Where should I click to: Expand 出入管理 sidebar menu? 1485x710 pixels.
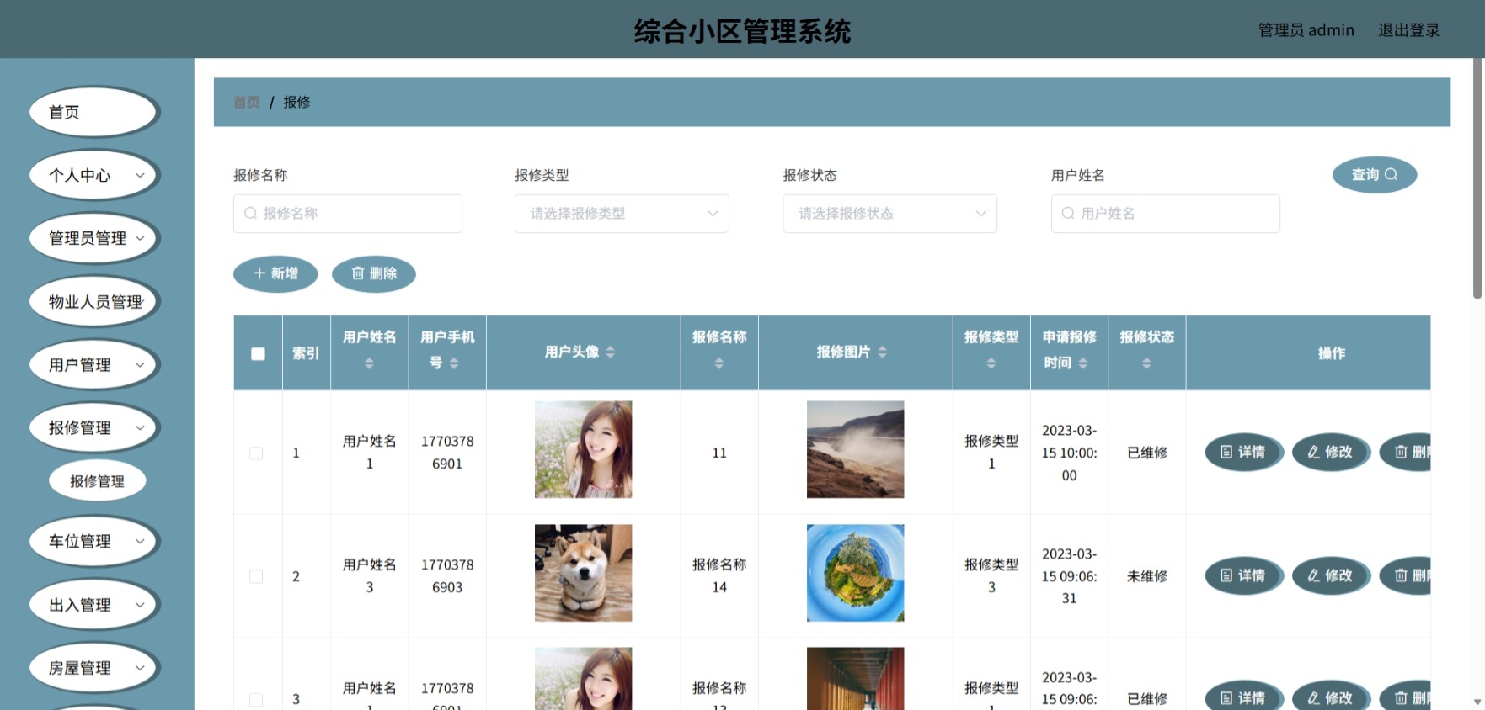tap(94, 604)
